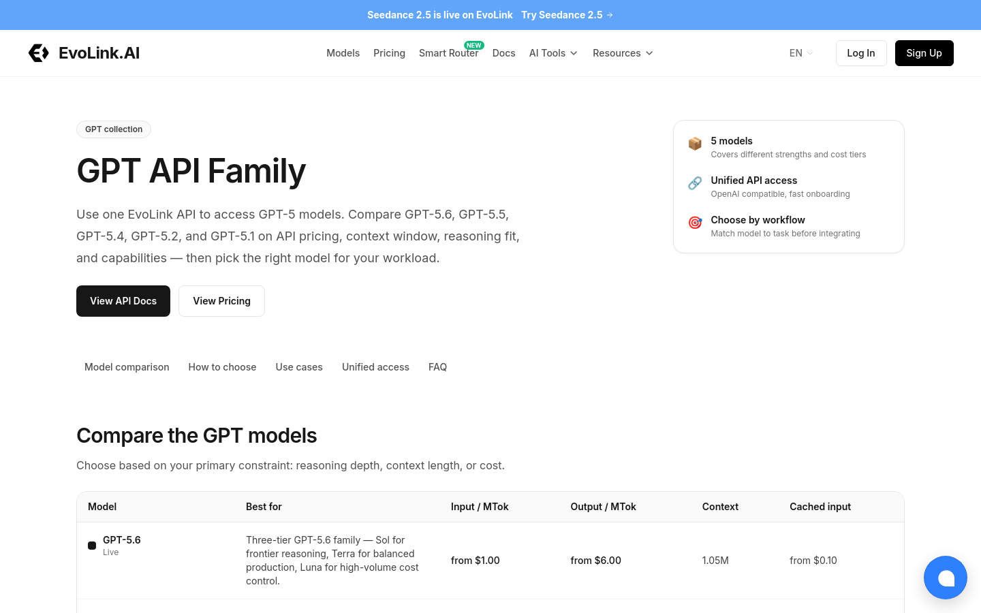
Task: Jump to the Use cases section
Action: click(299, 367)
